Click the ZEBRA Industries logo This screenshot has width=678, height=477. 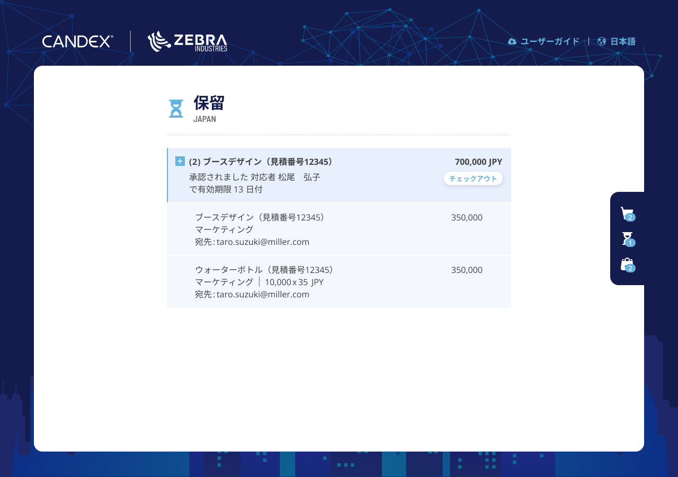point(188,41)
